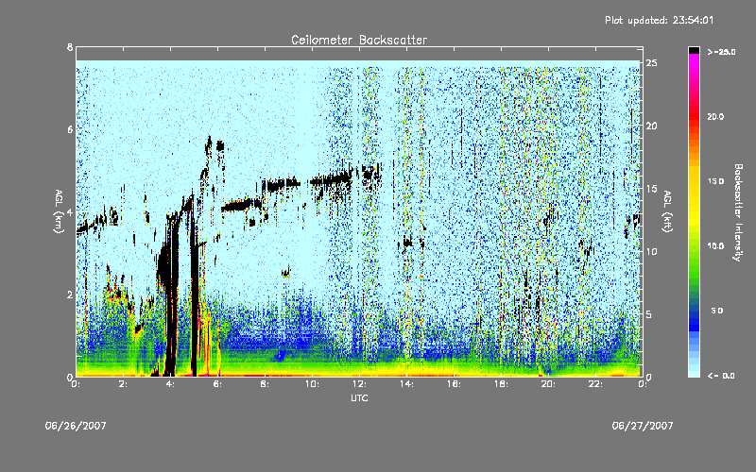
Task: Click the "4" tick on km axis
Action: [x=70, y=211]
